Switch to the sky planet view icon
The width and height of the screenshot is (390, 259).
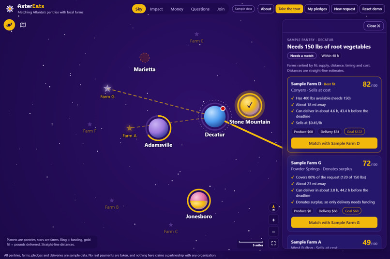(9, 25)
